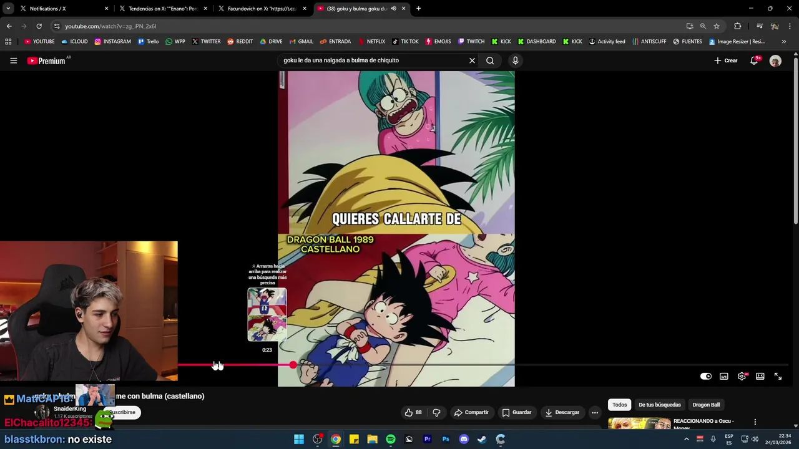Open the taskbar clock showing 22:34
799x449 pixels.
click(x=778, y=439)
